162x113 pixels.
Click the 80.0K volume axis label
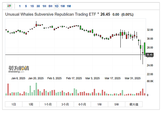[150, 81]
